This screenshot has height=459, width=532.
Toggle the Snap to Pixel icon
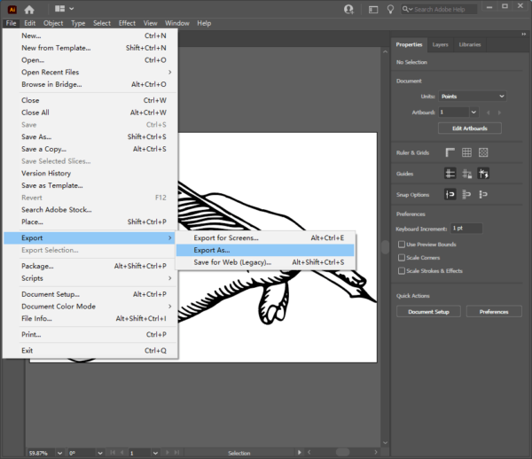point(466,194)
